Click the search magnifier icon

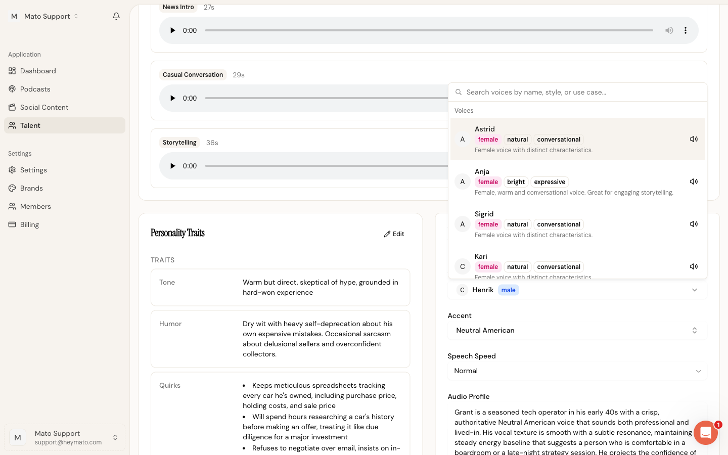[x=459, y=92]
